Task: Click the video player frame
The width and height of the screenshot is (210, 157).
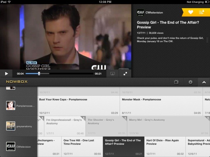Action: [66, 37]
